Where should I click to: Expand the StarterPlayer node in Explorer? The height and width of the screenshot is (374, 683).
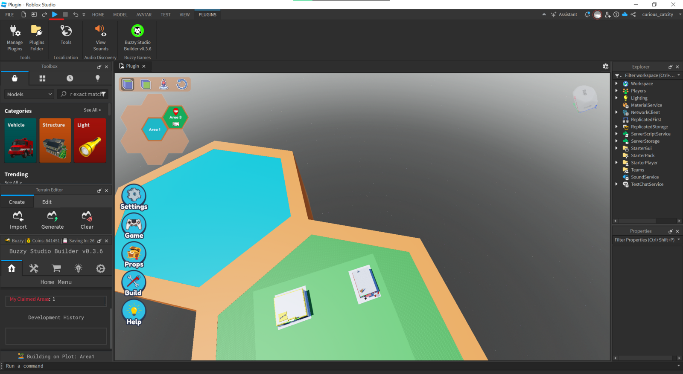click(616, 163)
